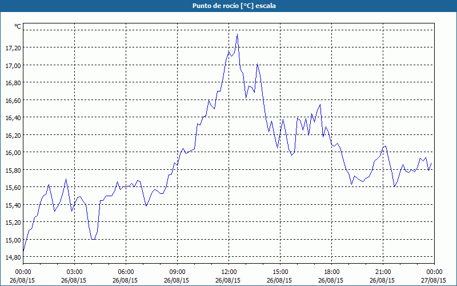The width and height of the screenshot is (457, 286).
Task: Select the 15,80 axis value
Action: pyautogui.click(x=13, y=170)
